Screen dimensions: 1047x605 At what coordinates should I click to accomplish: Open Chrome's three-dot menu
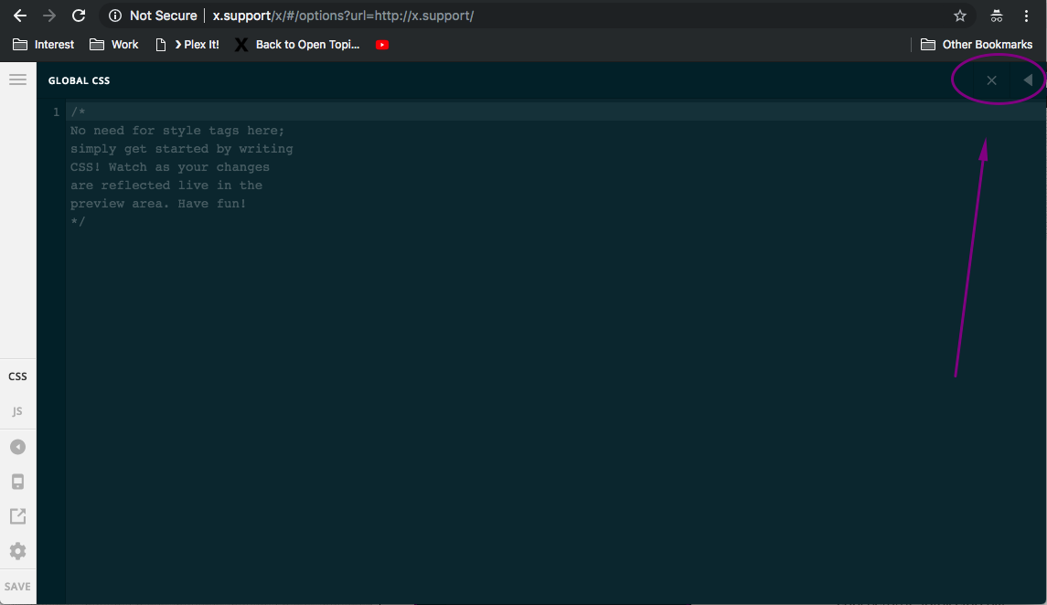click(x=1027, y=16)
